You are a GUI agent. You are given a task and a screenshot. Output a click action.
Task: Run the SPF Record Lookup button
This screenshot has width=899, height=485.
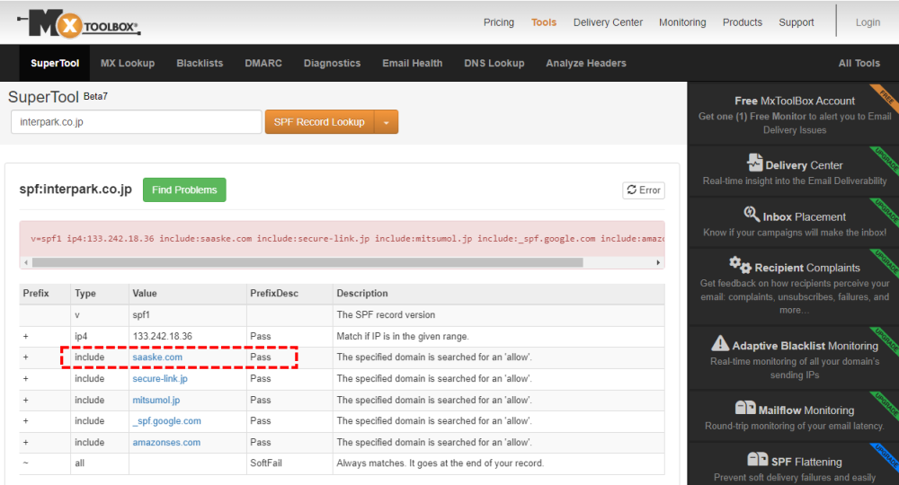click(319, 122)
